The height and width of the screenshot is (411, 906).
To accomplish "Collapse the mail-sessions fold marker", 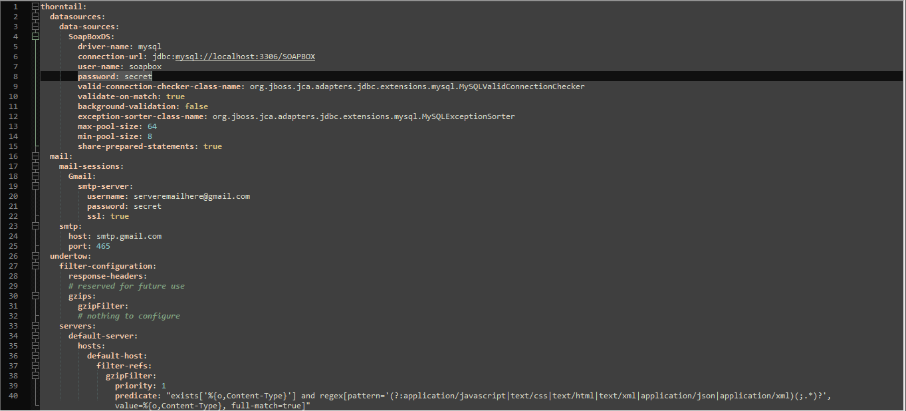I will (x=35, y=166).
